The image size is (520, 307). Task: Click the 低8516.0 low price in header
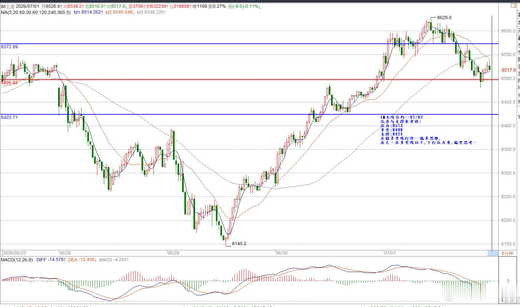point(96,6)
